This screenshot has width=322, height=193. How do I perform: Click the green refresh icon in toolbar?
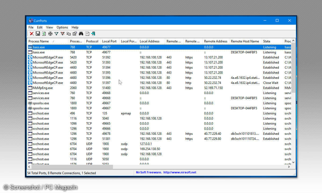click(44, 34)
